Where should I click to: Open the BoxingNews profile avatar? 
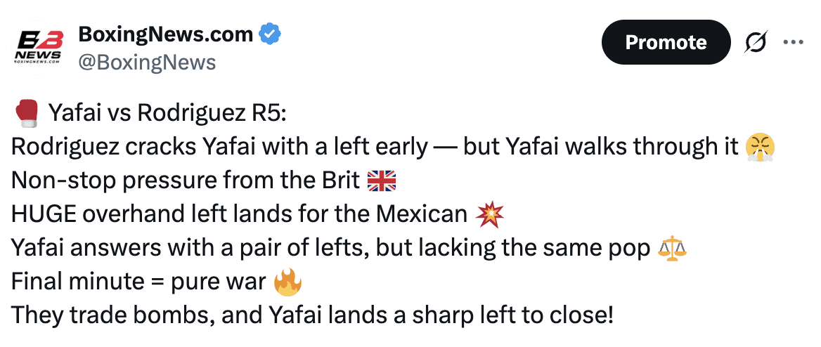point(39,47)
